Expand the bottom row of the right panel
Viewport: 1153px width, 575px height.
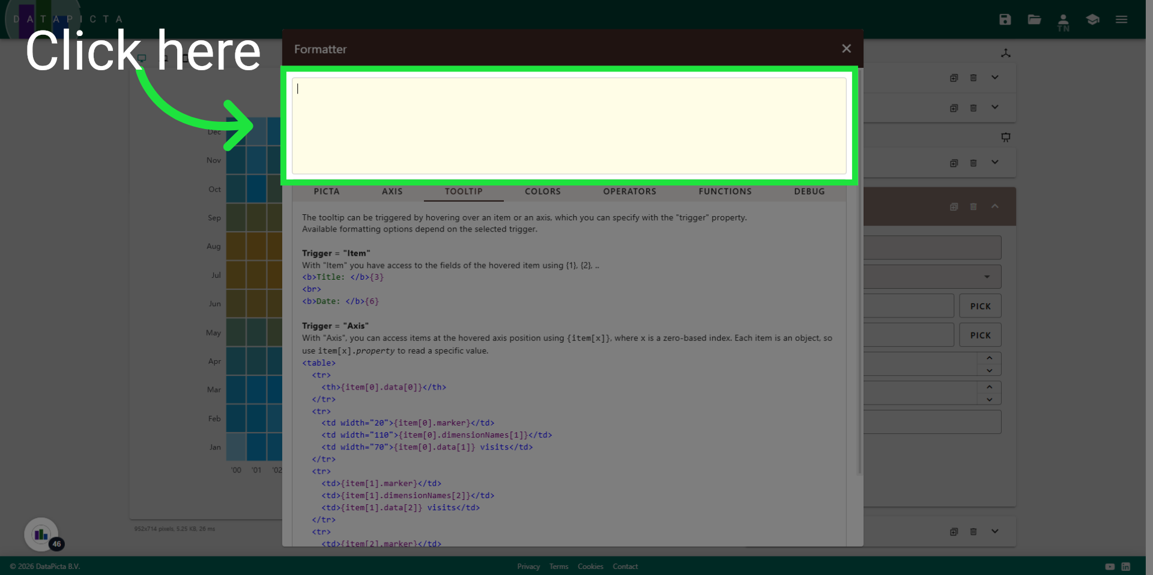[x=995, y=531]
